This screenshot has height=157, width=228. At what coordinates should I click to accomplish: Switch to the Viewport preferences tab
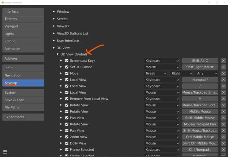(x=23, y=26)
